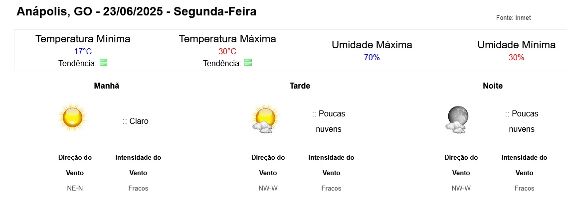
Task: Click the Umidade Máxima label
Action: 372,45
